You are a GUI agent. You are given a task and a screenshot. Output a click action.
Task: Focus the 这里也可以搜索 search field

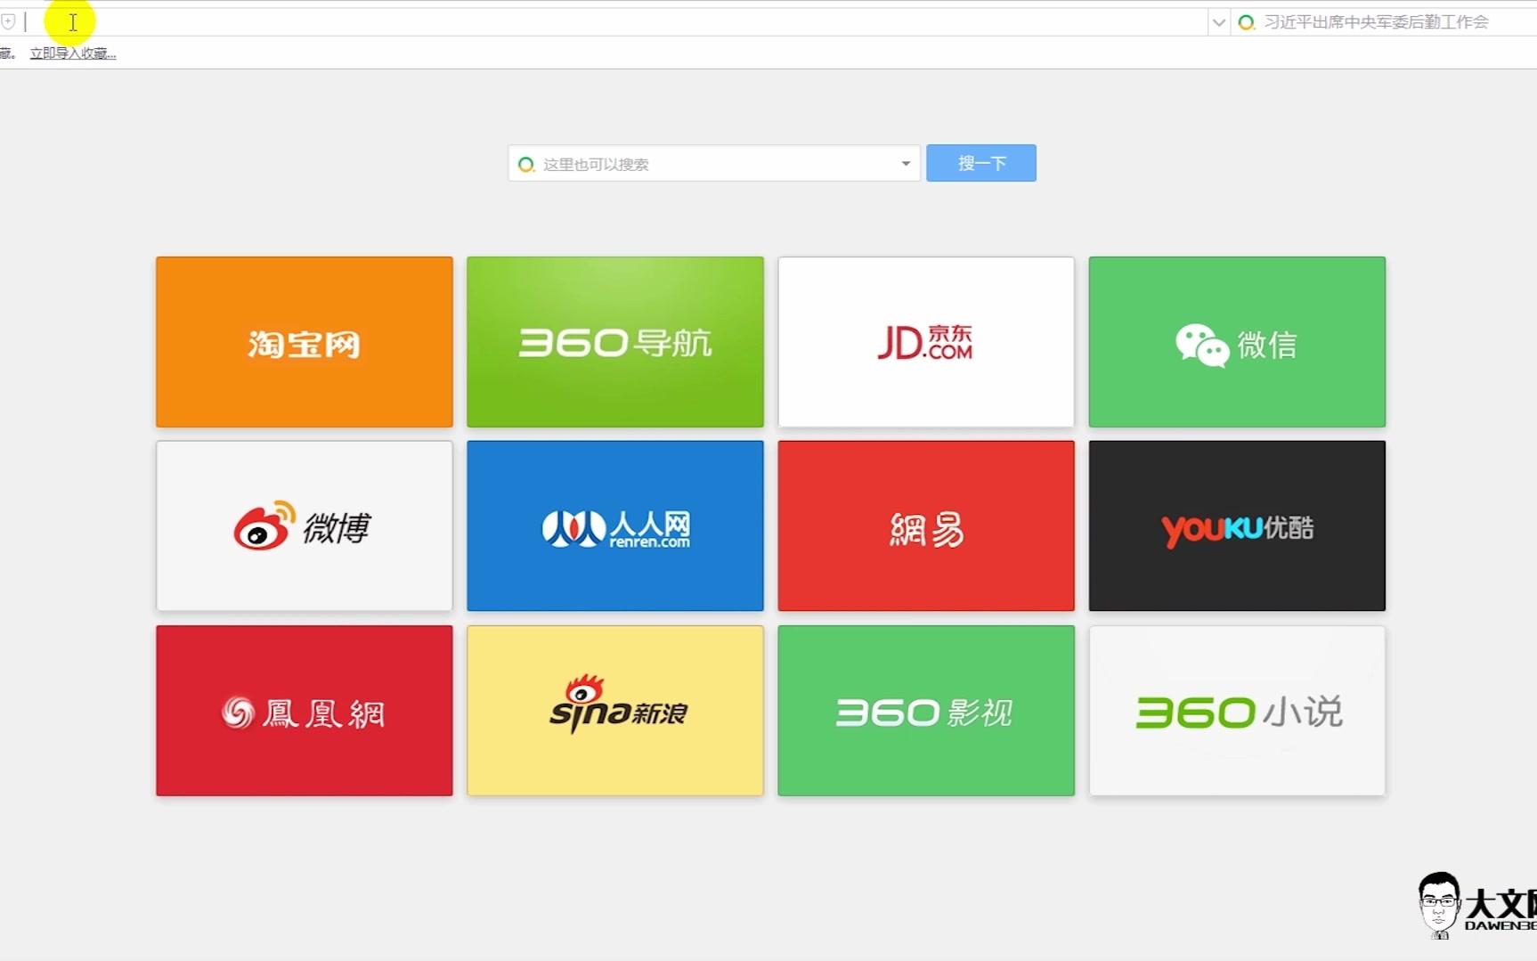pyautogui.click(x=714, y=164)
